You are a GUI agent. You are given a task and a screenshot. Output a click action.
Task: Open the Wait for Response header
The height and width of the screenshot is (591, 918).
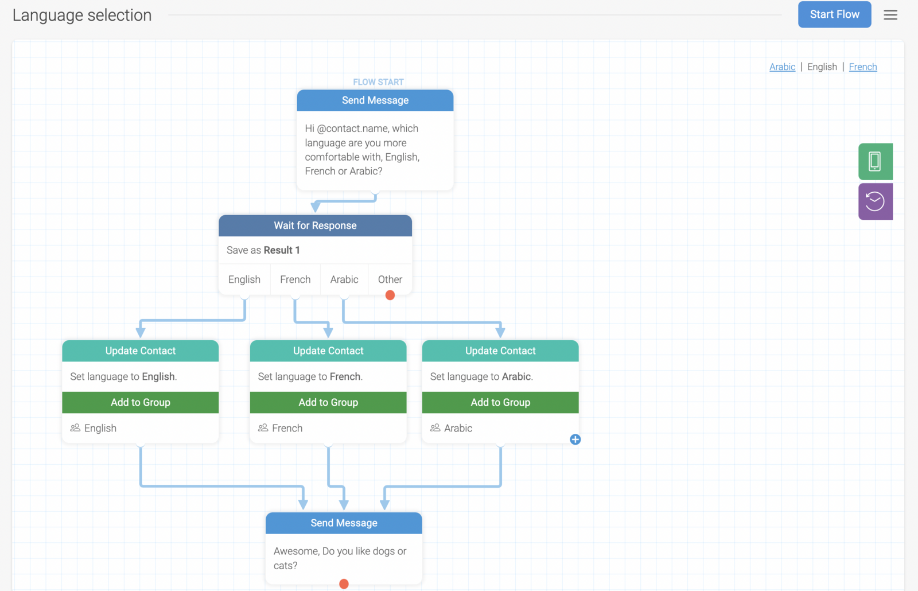click(x=315, y=225)
